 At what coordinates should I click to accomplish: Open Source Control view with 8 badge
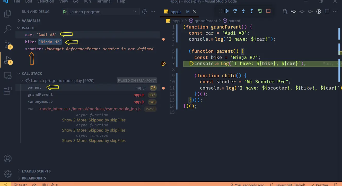[8, 45]
